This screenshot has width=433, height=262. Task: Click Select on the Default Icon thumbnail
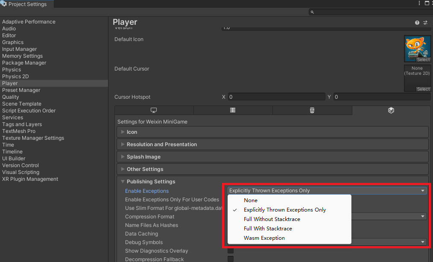[423, 60]
